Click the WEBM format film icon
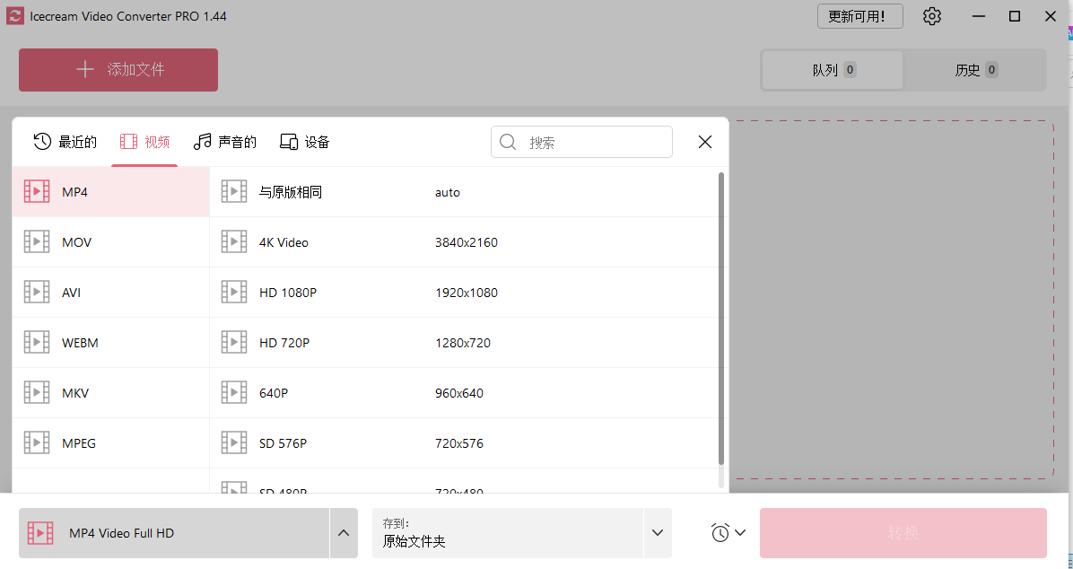 (37, 343)
